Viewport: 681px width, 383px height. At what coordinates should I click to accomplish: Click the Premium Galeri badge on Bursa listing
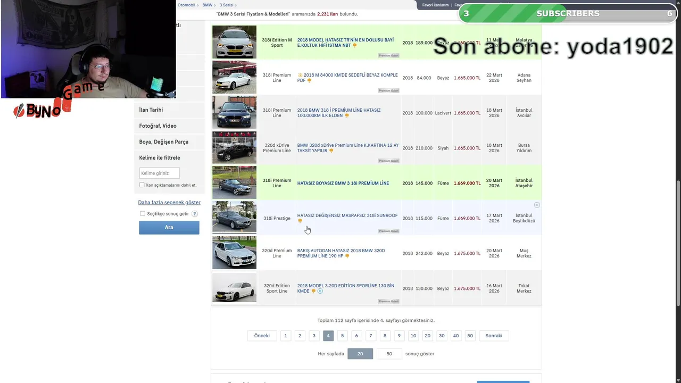[x=388, y=161]
